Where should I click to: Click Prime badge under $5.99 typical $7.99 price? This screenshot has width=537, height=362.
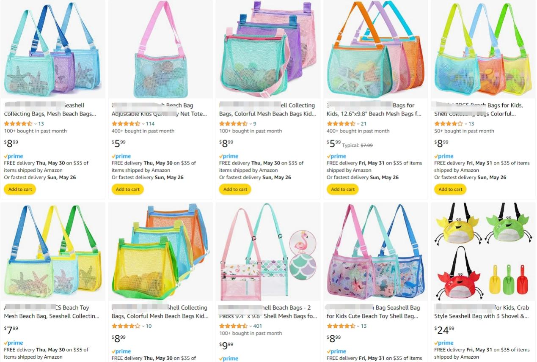[336, 156]
